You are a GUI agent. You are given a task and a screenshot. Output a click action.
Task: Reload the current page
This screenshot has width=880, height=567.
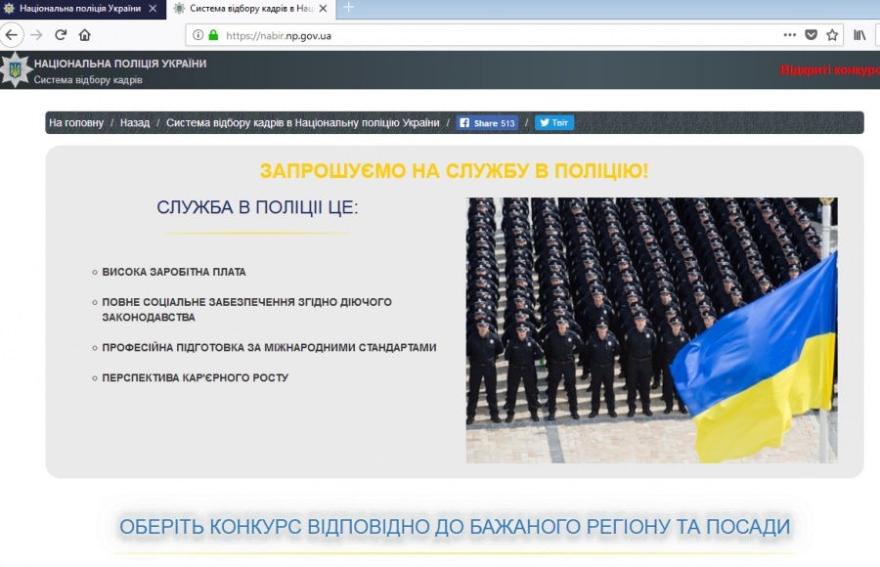coord(61,34)
